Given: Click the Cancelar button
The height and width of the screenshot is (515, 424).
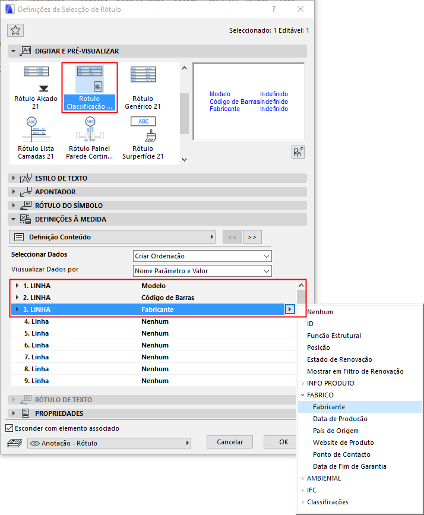Looking at the screenshot, I should pyautogui.click(x=230, y=442).
